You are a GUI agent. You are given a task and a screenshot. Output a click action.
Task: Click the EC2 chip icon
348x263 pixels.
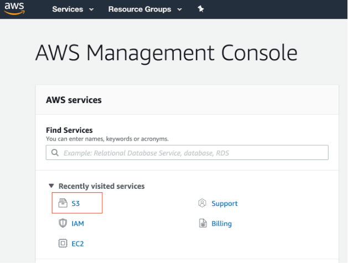click(63, 243)
